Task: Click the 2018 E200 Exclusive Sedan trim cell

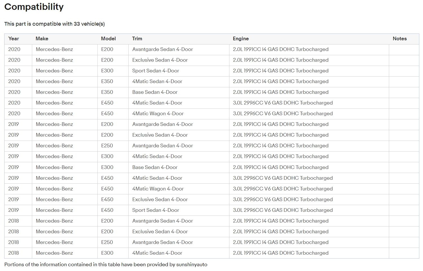Action: point(160,232)
